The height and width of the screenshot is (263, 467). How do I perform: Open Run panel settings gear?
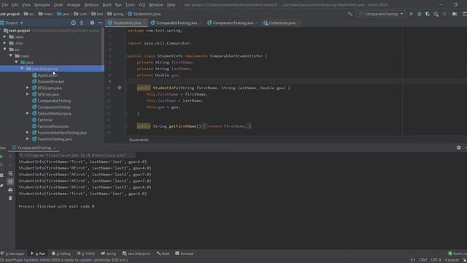(459, 148)
